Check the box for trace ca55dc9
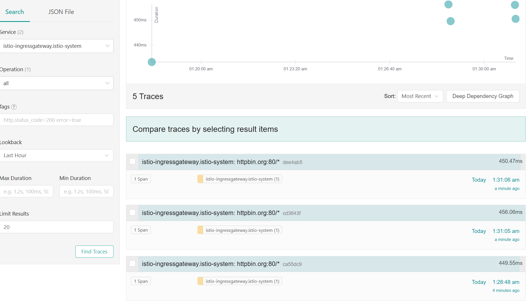 [x=133, y=263]
